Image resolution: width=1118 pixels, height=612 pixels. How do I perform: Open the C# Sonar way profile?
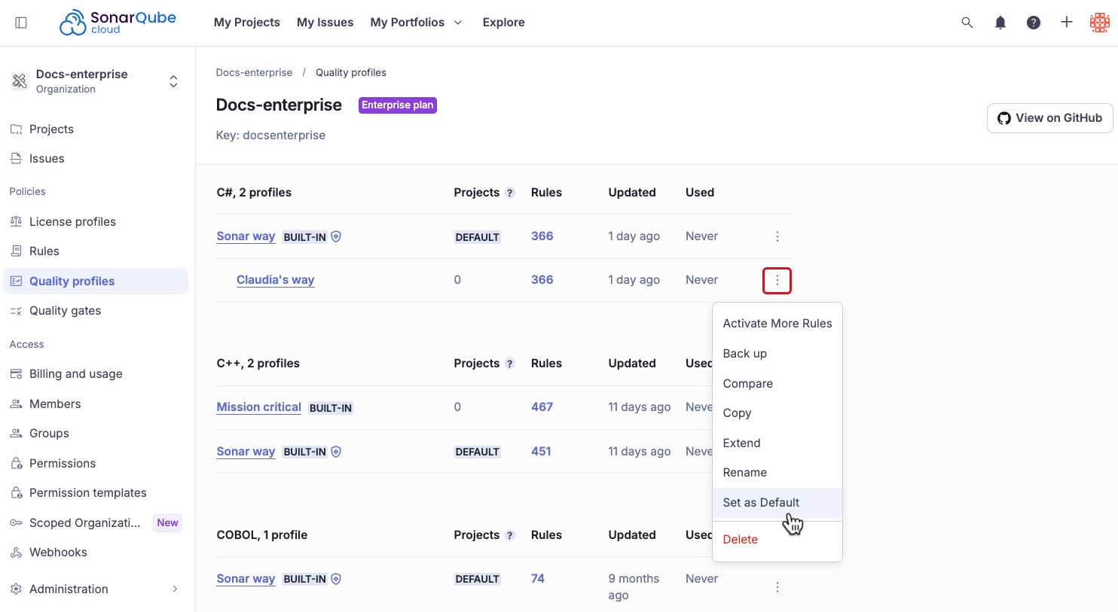pyautogui.click(x=246, y=236)
